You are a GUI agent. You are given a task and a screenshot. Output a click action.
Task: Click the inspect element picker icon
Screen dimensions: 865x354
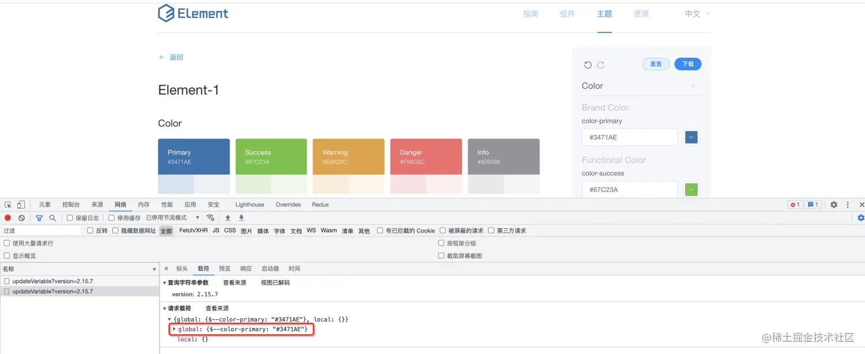8,205
